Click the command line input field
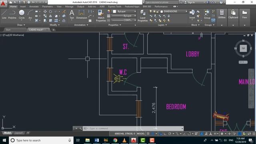256x144 pixels. 133,128
